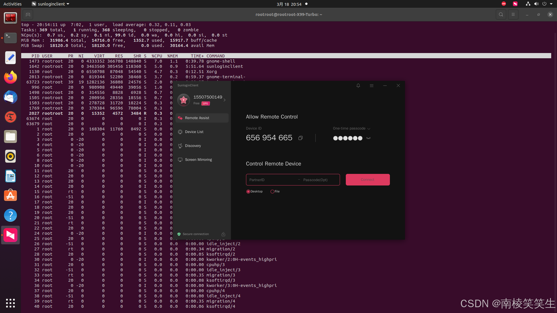Open the sunloginclient app menu in top bar
This screenshot has height=313, width=557.
coord(50,4)
